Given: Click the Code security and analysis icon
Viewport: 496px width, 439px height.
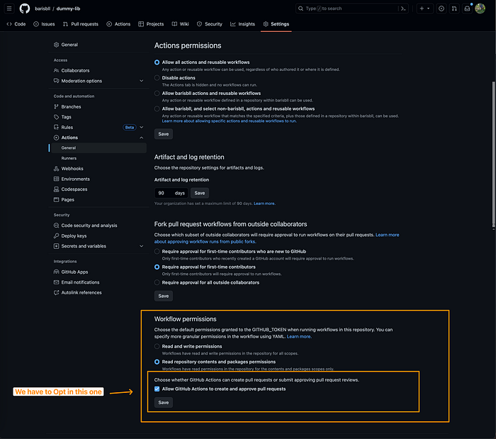Looking at the screenshot, I should click(56, 226).
